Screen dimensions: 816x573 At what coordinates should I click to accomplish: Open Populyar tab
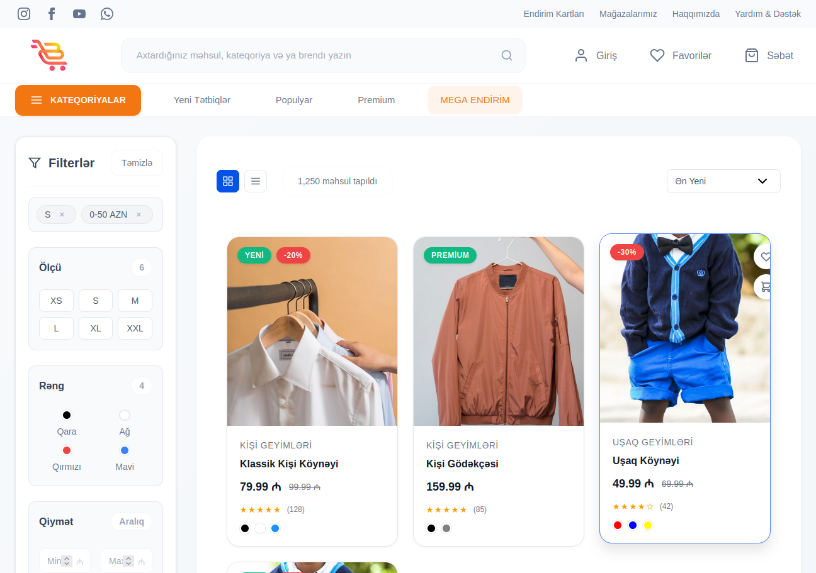(294, 100)
